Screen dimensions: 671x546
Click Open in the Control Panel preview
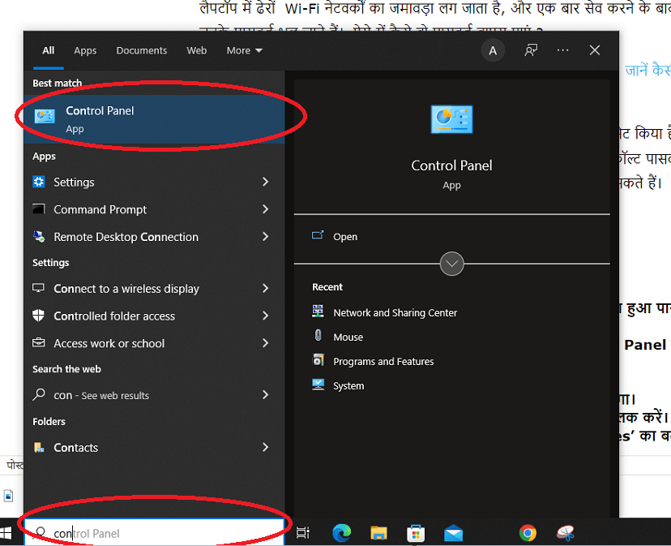[x=345, y=237]
